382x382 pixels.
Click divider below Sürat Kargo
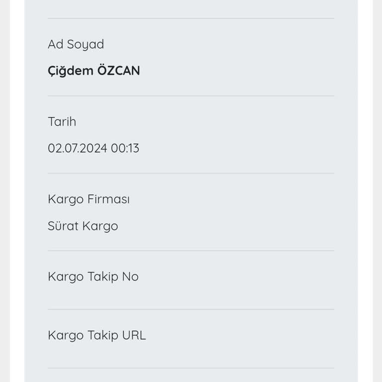191,251
